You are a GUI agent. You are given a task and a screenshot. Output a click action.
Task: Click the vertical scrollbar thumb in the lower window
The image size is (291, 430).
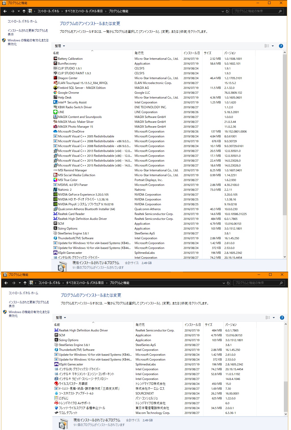(286, 397)
